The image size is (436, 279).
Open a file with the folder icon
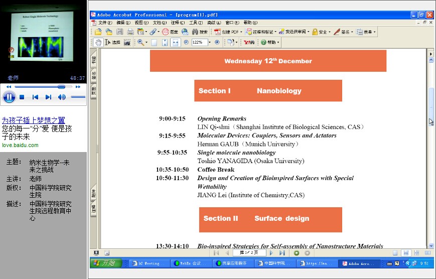(x=98, y=32)
